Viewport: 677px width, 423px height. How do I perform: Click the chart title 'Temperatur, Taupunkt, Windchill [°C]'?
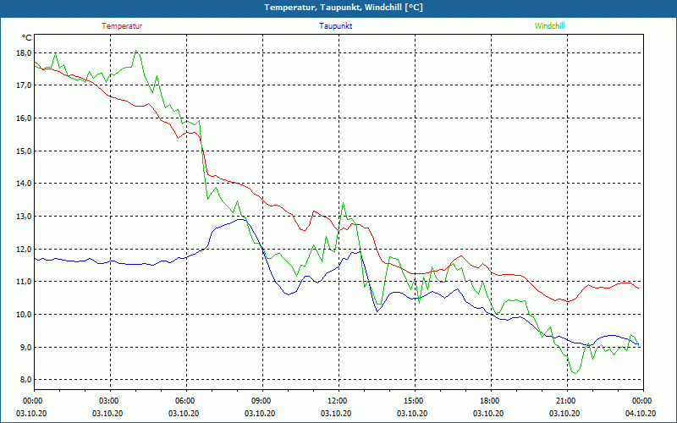[344, 8]
